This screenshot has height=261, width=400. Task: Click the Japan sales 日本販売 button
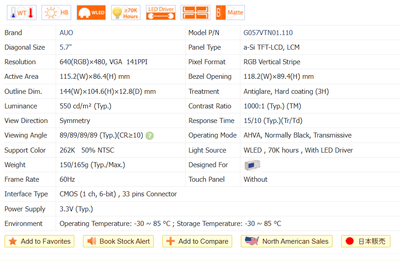click(365, 241)
